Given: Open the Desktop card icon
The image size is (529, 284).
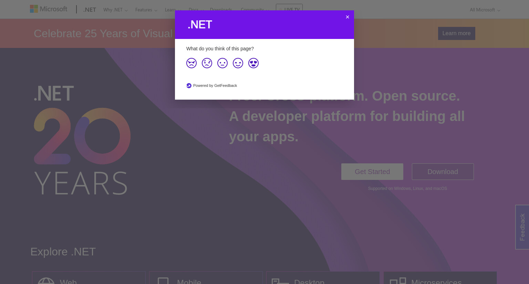Looking at the screenshot, I should 280,281.
